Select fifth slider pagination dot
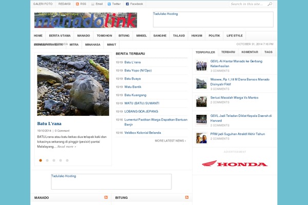Viewport: 308px width, 205px height. point(67,160)
